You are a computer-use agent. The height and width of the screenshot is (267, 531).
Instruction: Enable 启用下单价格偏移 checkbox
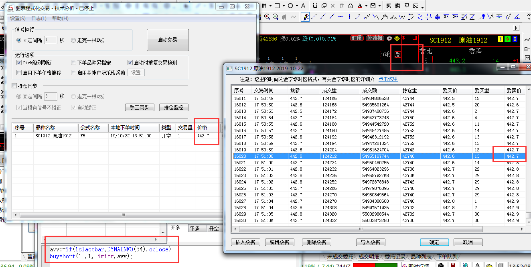point(19,73)
